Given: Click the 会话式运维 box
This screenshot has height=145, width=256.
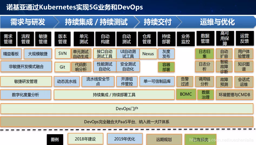Looking at the screenshot, I should coord(244,82).
